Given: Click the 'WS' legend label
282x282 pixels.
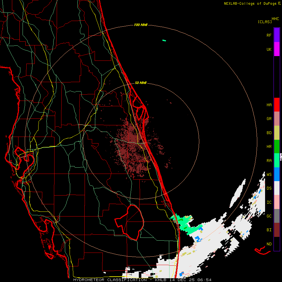Looking at the screenshot, I should pyautogui.click(x=269, y=174).
